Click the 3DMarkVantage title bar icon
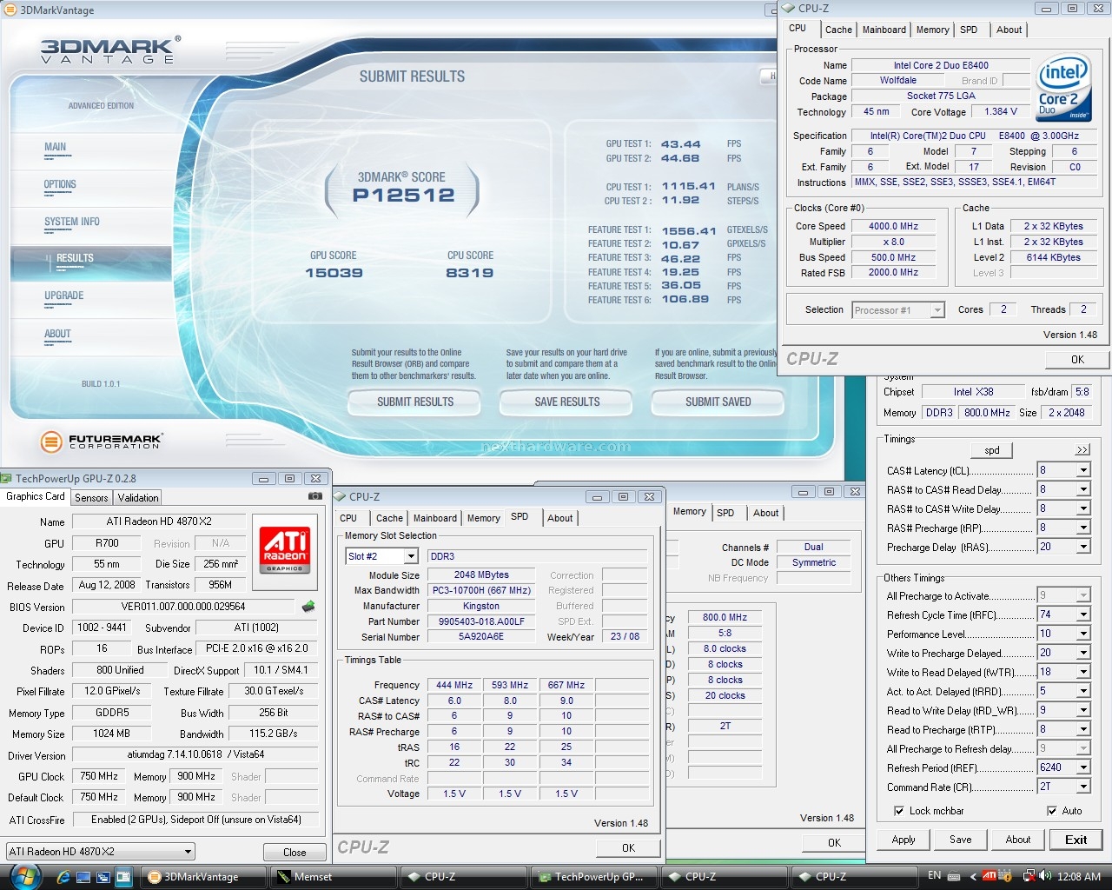The height and width of the screenshot is (890, 1112). pos(10,10)
